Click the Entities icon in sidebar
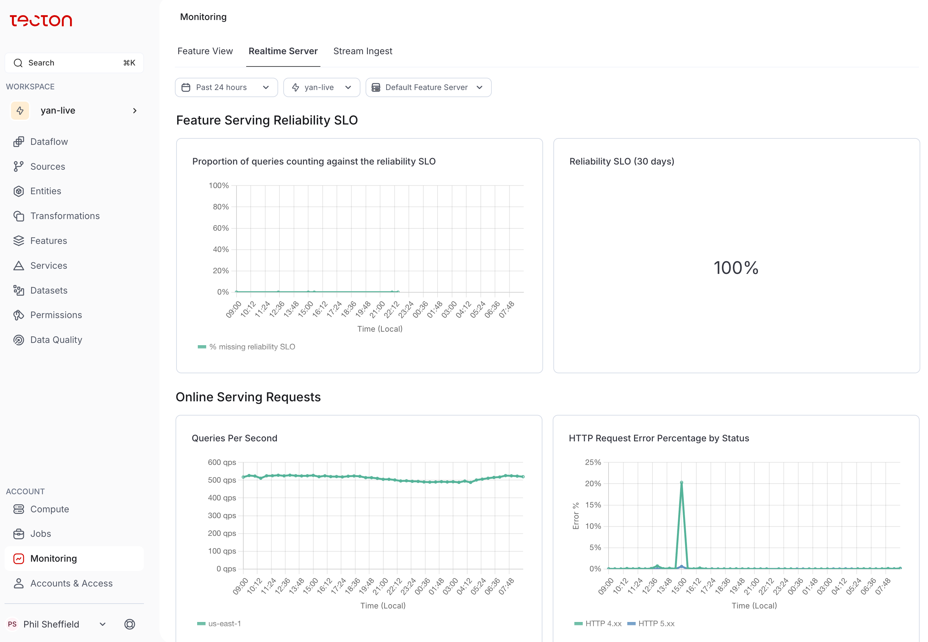928x642 pixels. [x=19, y=191]
